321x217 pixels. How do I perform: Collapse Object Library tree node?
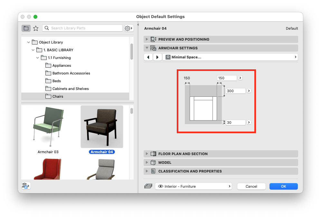coord(28,42)
